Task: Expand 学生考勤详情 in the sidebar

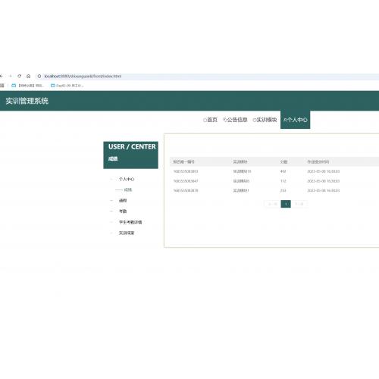Action: [x=130, y=222]
